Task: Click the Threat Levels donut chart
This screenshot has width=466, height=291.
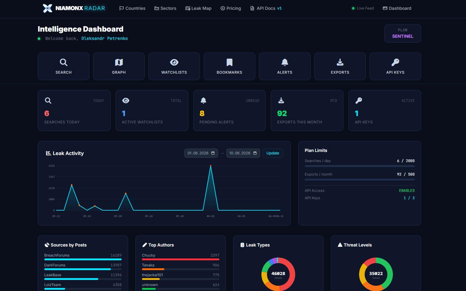Action: point(376,274)
